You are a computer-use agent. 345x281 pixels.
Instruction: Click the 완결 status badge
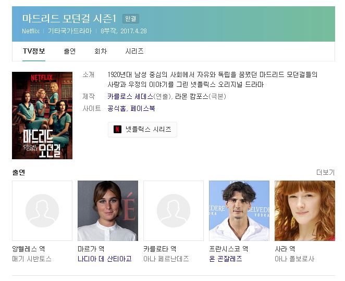click(x=131, y=19)
